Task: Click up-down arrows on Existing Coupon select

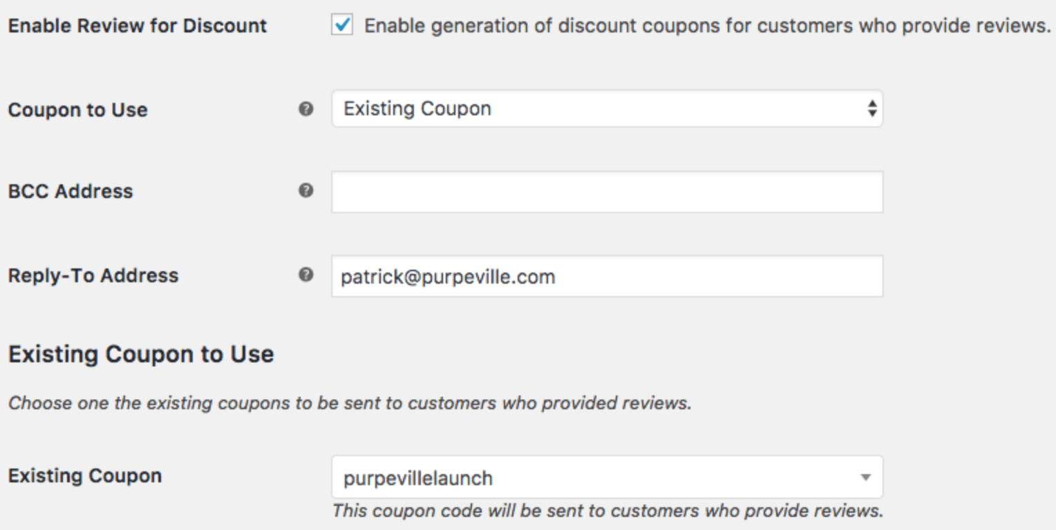Action: (x=872, y=109)
